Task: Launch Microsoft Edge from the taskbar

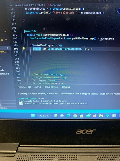Action: pos(68,116)
